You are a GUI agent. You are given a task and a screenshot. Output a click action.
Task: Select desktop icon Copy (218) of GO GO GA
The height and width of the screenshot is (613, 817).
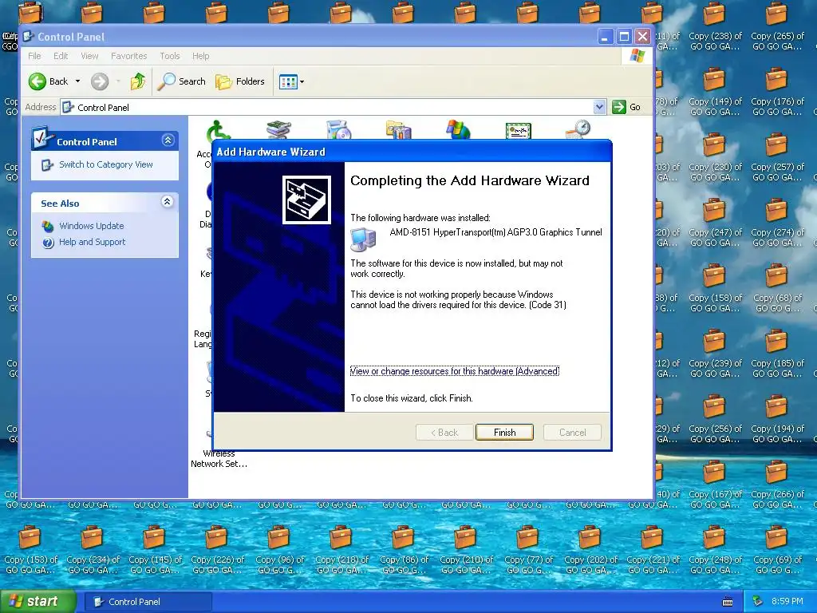(341, 550)
